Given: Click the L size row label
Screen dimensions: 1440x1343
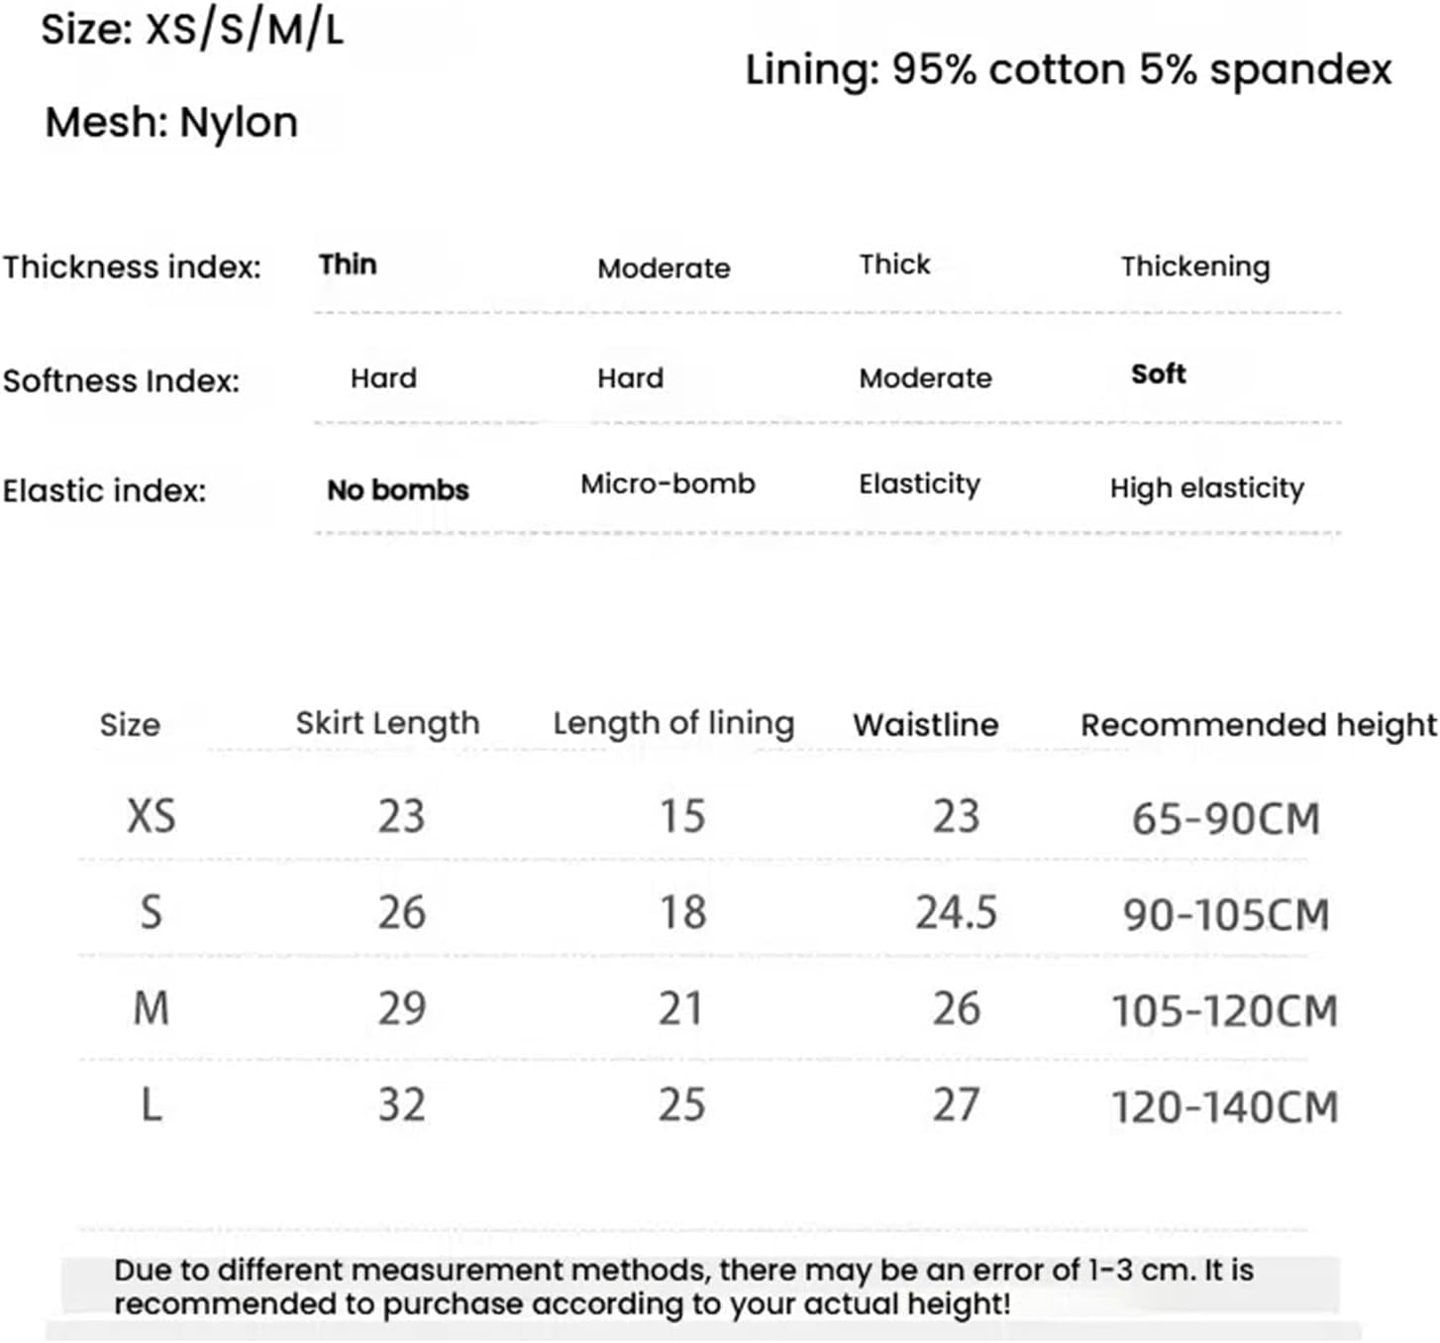Looking at the screenshot, I should pyautogui.click(x=151, y=1104).
